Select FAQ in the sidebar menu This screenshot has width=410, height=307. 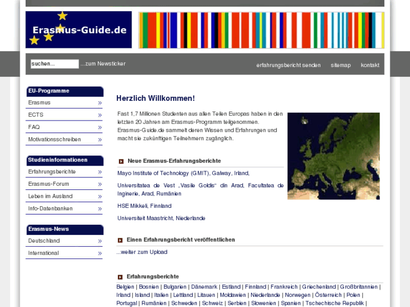tap(34, 127)
